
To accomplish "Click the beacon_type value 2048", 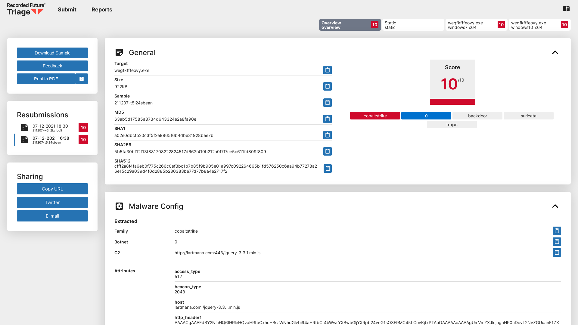I will (x=180, y=292).
